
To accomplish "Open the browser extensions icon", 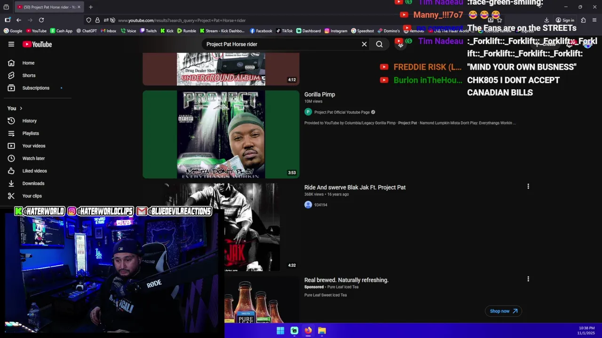I will [583, 20].
